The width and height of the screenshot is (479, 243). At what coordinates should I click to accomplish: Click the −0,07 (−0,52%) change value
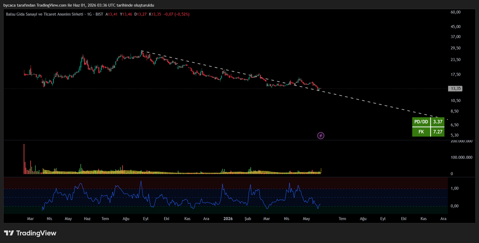click(x=176, y=14)
